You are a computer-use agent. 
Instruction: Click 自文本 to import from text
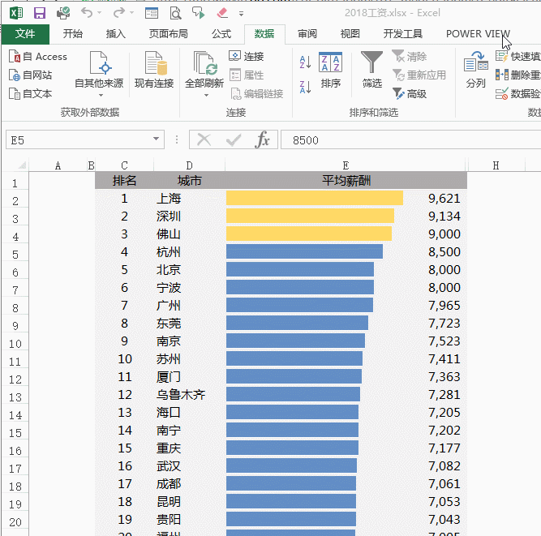[x=31, y=93]
